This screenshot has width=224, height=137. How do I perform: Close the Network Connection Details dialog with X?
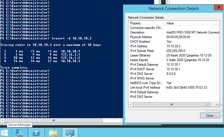coord(218,7)
